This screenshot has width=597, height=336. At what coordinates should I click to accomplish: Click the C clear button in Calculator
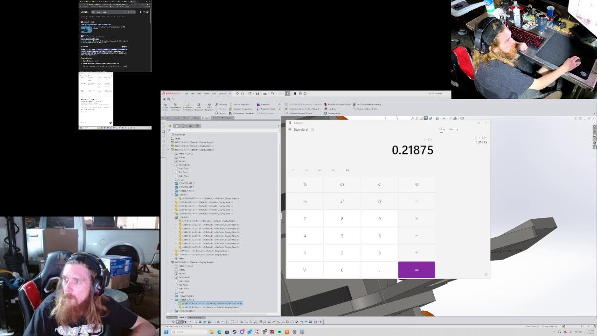click(x=379, y=184)
